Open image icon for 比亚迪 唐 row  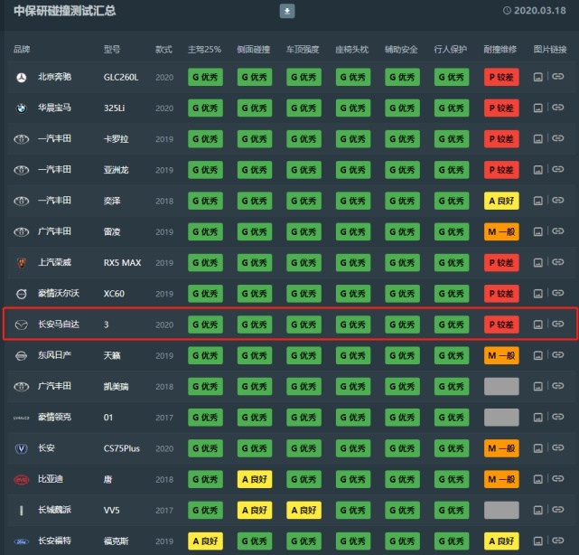(x=538, y=479)
